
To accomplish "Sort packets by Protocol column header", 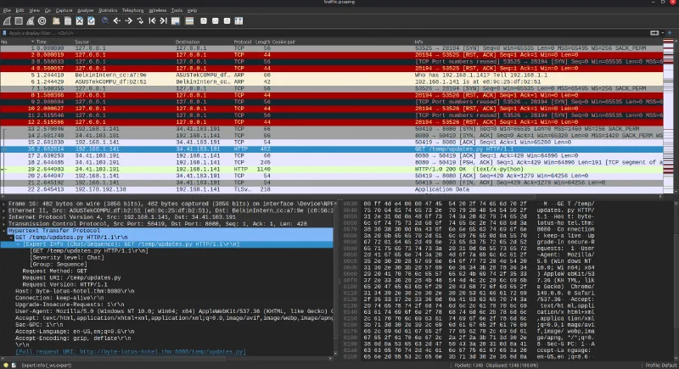I will 242,42.
